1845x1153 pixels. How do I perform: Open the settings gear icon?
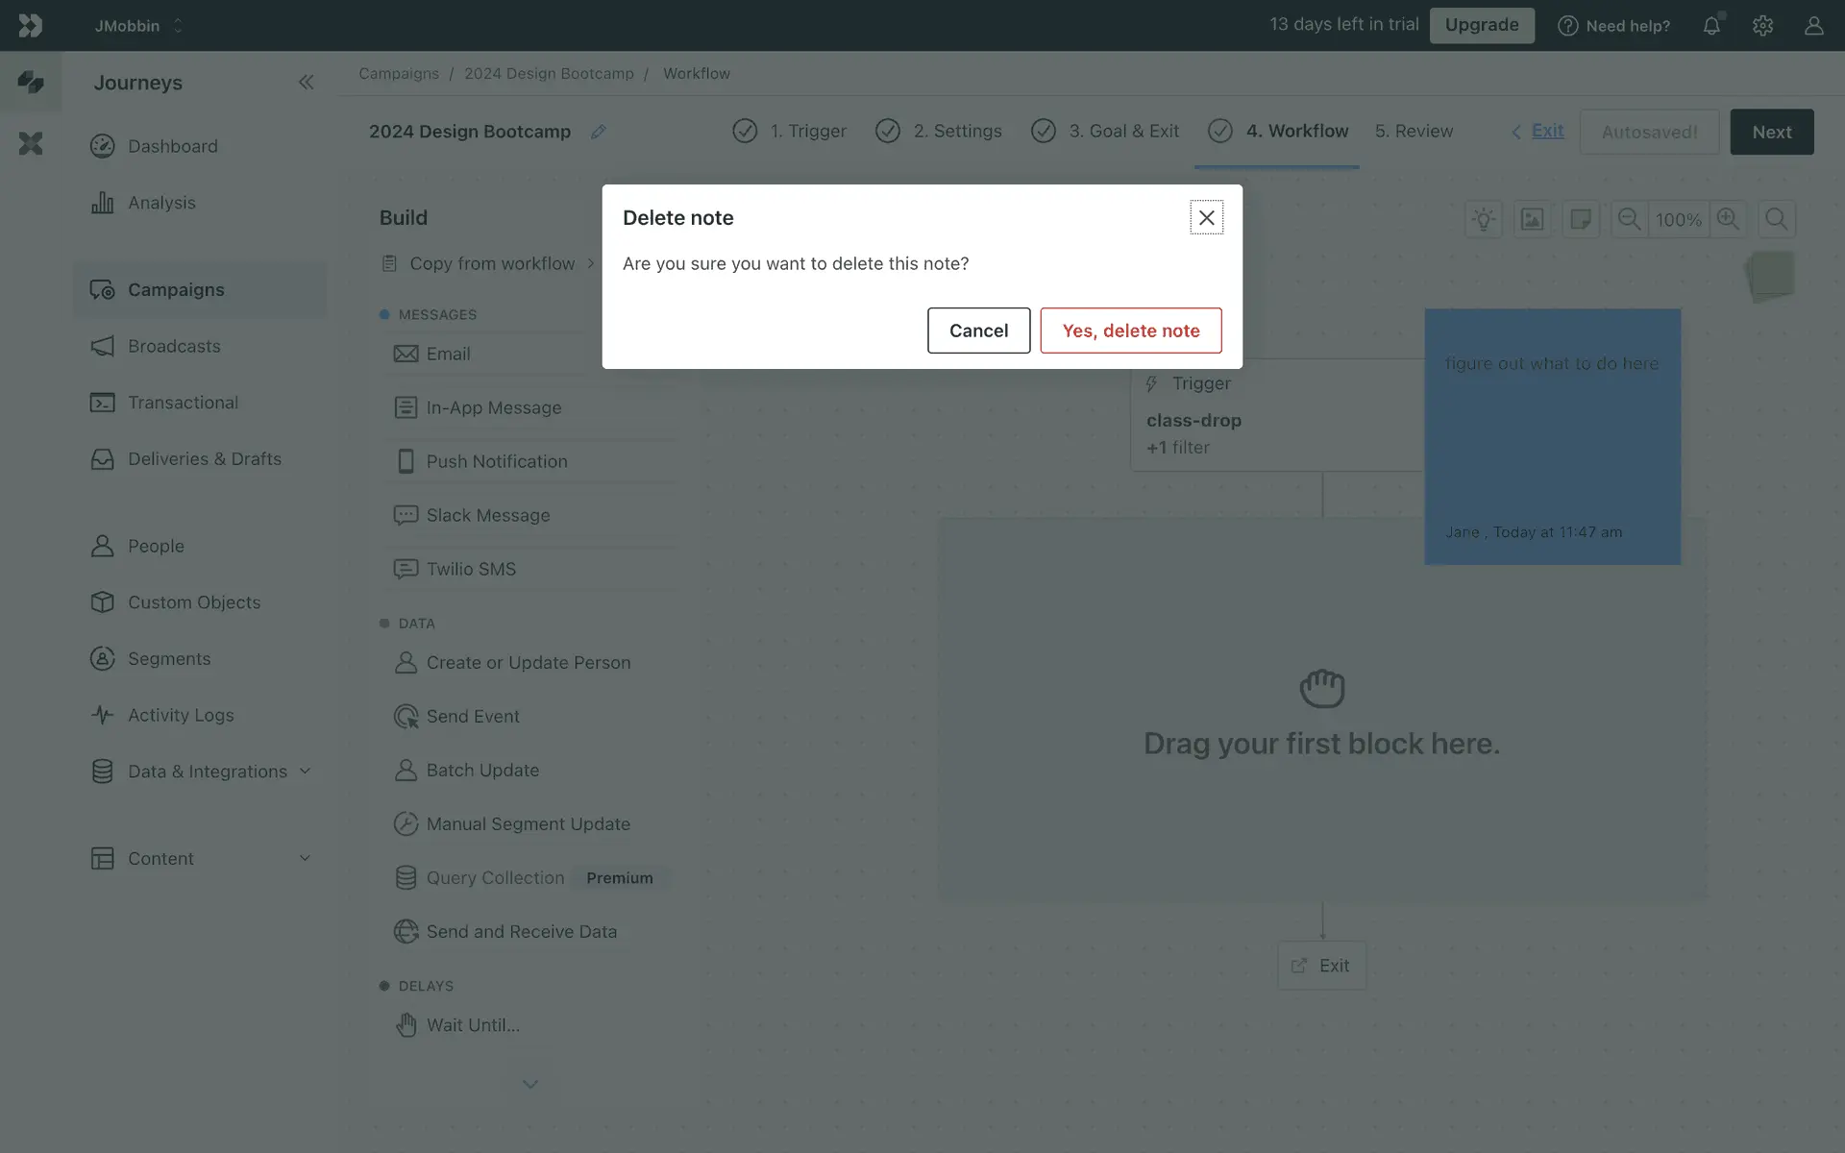(x=1762, y=26)
